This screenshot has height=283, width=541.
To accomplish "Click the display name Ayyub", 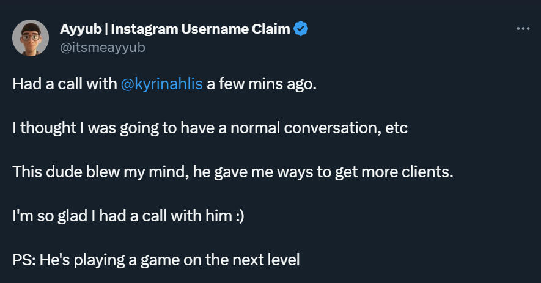I will (78, 29).
